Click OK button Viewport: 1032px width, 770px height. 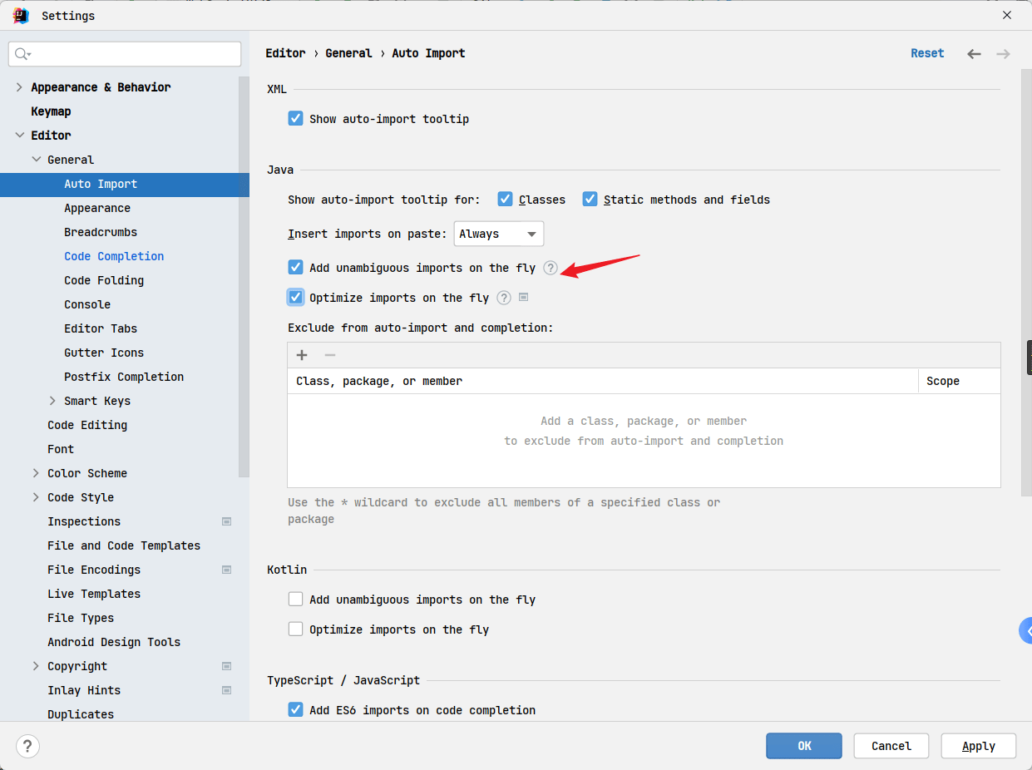click(804, 746)
